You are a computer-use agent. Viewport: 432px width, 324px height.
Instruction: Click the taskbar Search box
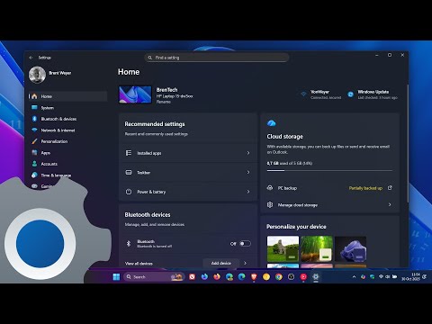[154, 276]
